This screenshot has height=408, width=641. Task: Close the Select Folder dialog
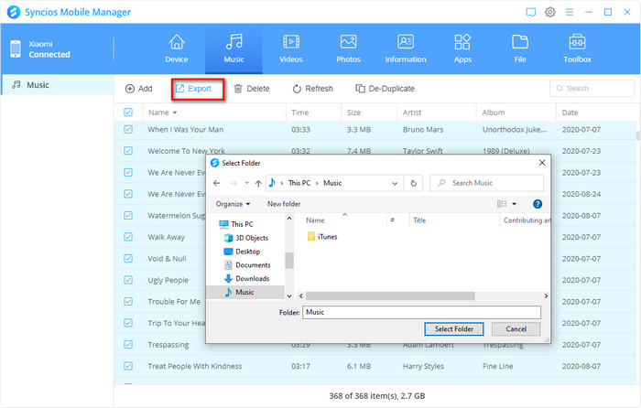542,163
